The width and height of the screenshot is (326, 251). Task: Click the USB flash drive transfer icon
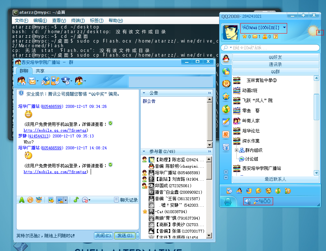tap(45, 81)
